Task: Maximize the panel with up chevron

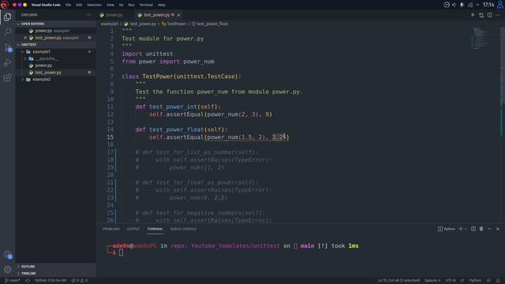Action: (x=489, y=229)
